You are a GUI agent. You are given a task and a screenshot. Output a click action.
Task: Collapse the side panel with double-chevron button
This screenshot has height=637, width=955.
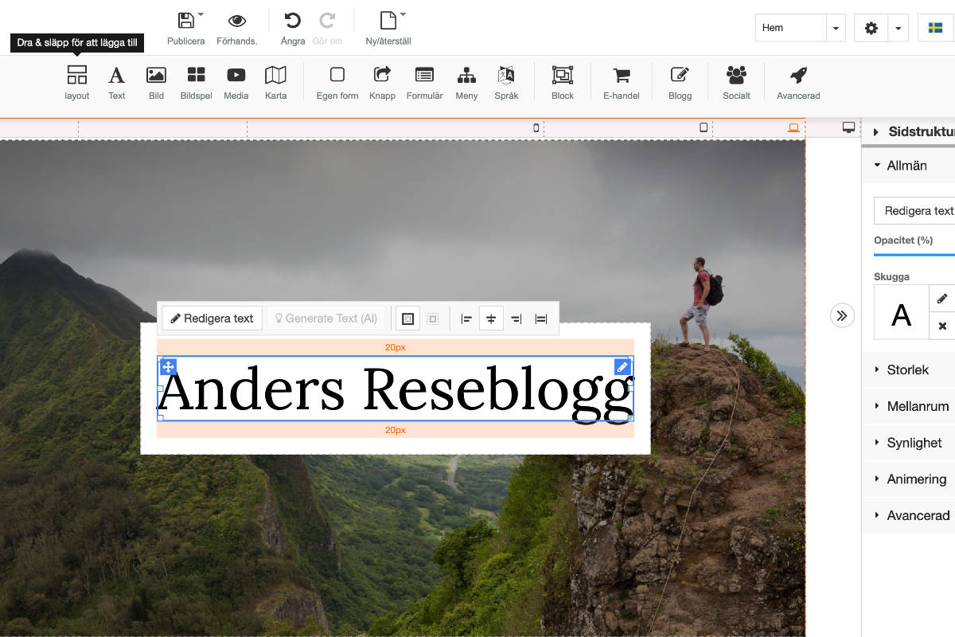point(842,315)
